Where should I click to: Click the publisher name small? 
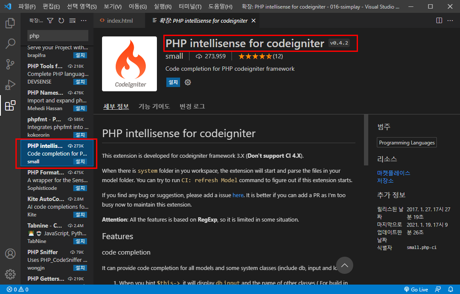174,56
